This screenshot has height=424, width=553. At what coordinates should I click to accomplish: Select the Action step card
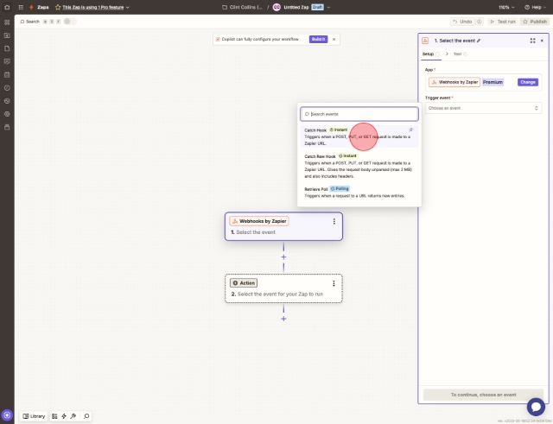click(283, 288)
